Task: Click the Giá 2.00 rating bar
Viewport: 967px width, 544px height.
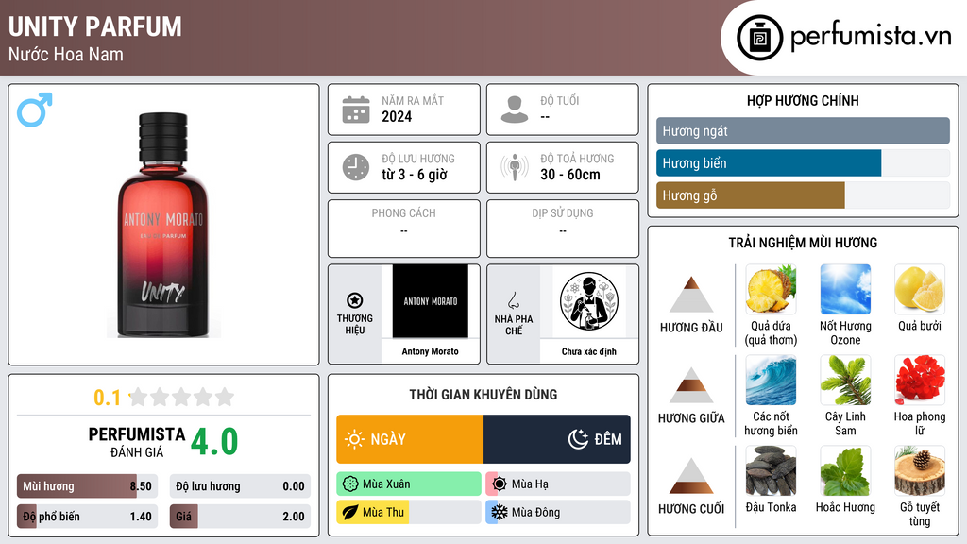Action: pyautogui.click(x=240, y=517)
